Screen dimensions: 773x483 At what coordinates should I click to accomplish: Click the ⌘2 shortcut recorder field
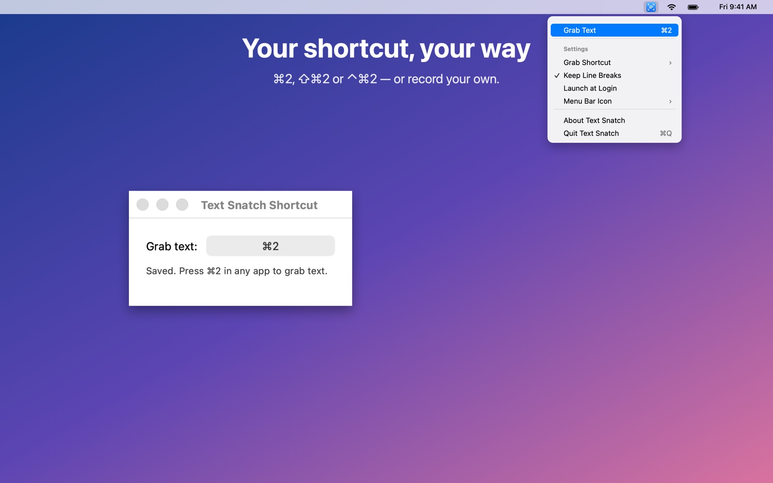coord(271,246)
